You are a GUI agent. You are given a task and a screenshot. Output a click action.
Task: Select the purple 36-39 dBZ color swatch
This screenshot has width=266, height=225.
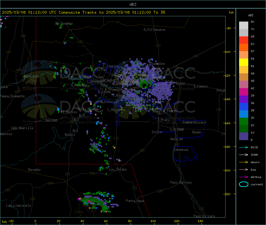tap(244, 99)
